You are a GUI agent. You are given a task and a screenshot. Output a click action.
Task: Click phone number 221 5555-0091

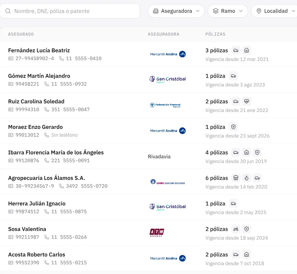[70, 161]
